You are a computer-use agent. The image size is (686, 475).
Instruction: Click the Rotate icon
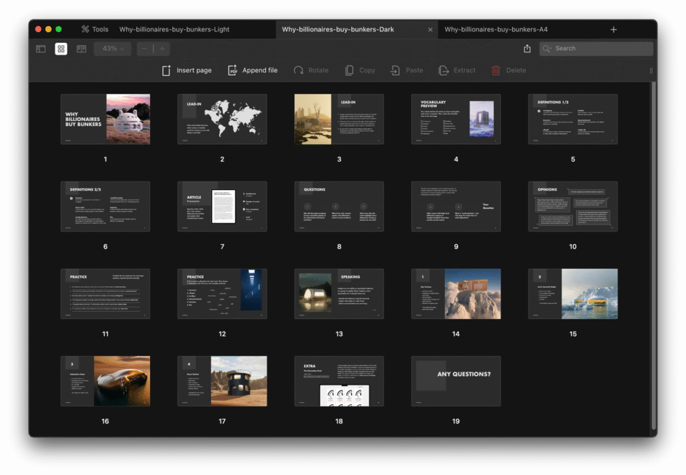[x=298, y=70]
